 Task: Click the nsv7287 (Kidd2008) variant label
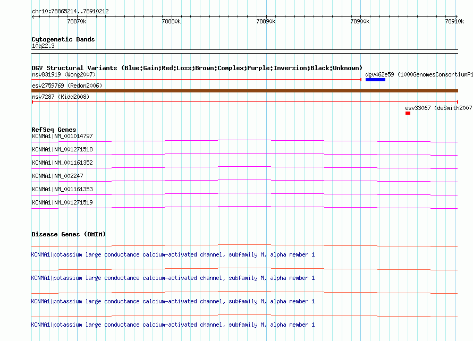click(61, 97)
